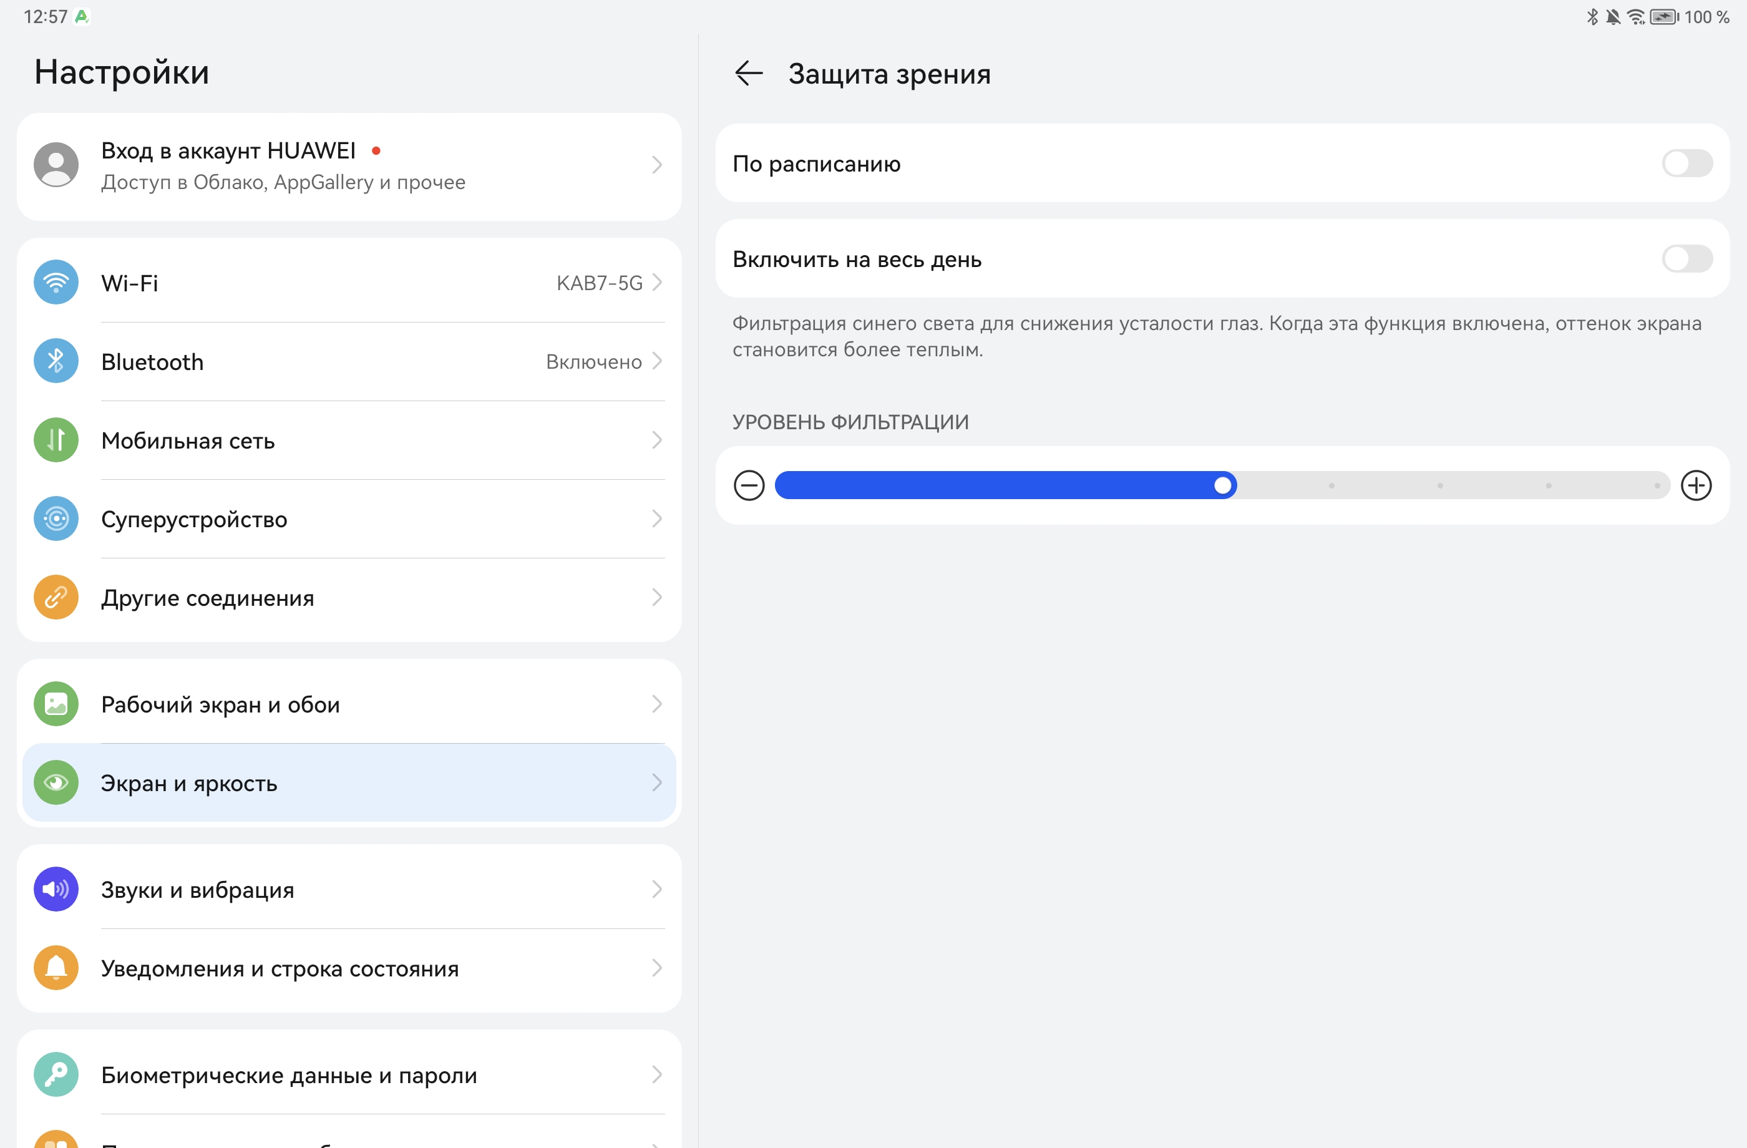Enable the По расписанию toggle

1687,163
